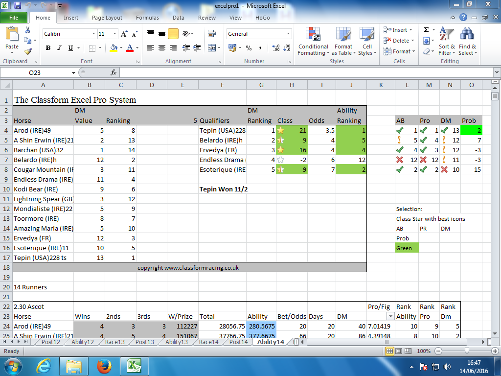Switch to Page Layout view in status bar
Image resolution: width=501 pixels, height=376 pixels.
point(399,351)
